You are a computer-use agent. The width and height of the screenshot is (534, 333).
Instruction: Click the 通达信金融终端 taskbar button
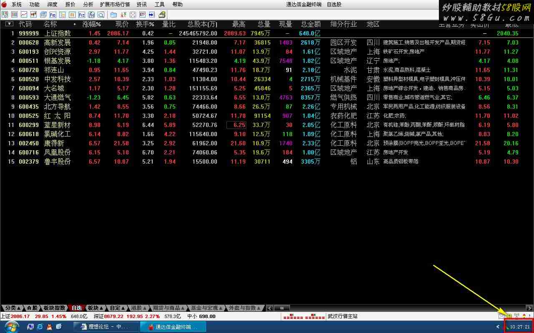tap(174, 327)
